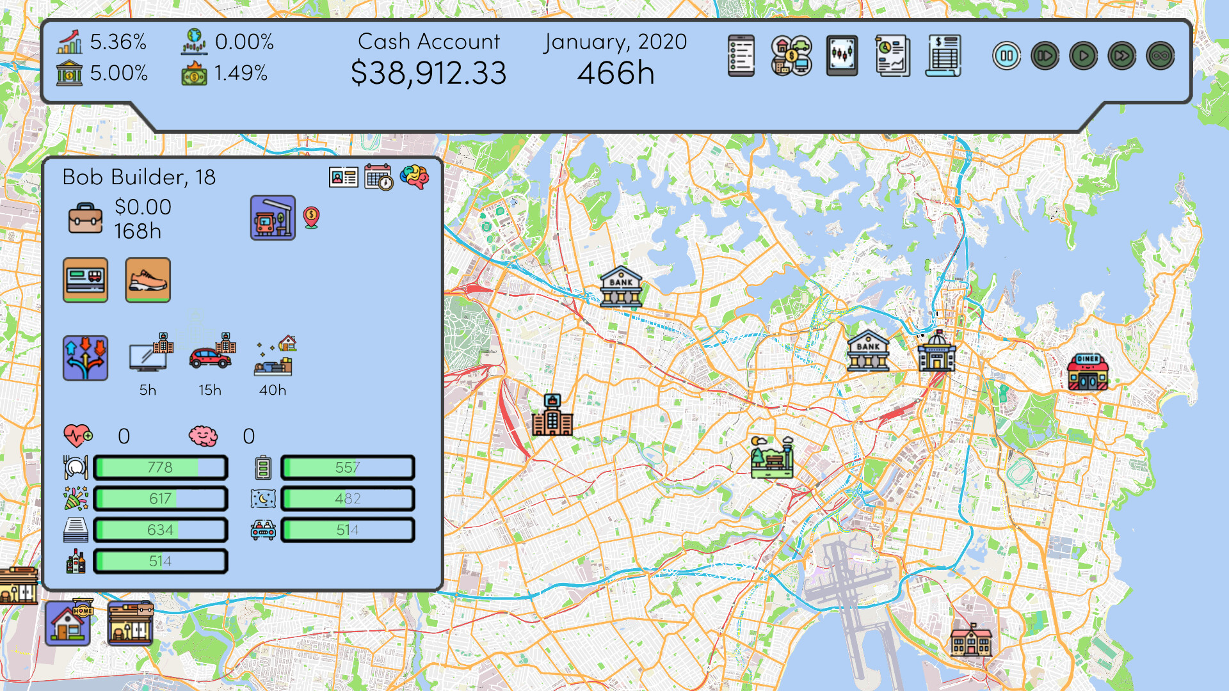Click the Home building button

(x=68, y=624)
